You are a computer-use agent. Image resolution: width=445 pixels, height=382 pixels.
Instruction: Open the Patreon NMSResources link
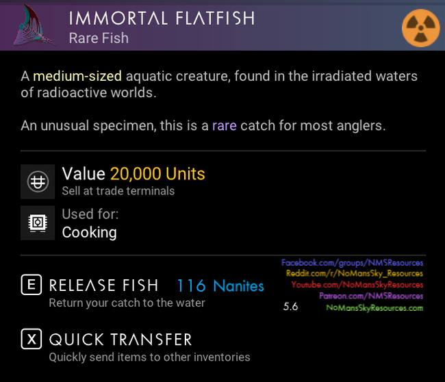click(371, 296)
